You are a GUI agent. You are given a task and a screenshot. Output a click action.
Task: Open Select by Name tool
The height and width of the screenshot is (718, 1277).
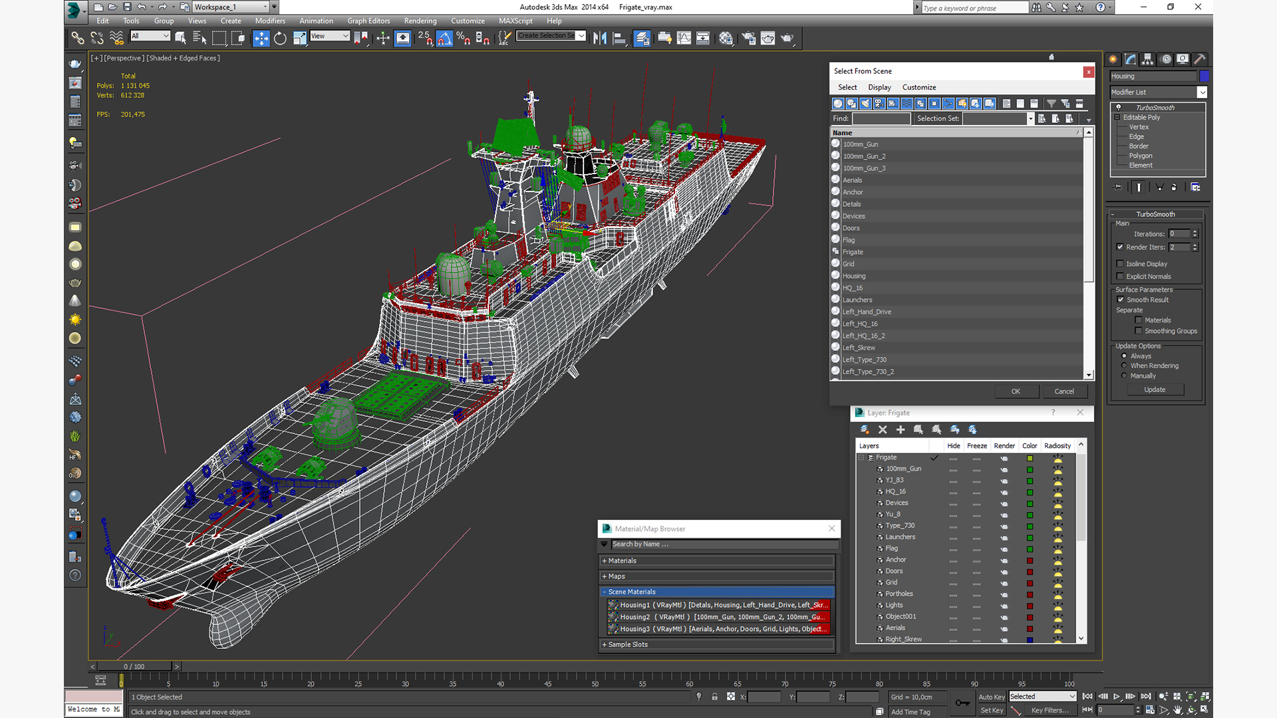point(199,39)
